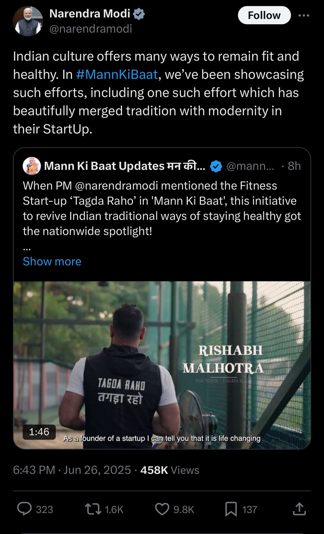Tap the reply comment icon
Screen dimensions: 324x534
(24, 509)
